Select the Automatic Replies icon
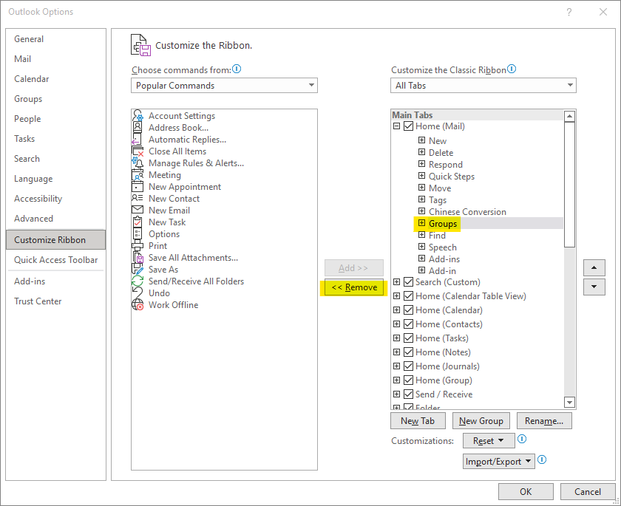Image resolution: width=621 pixels, height=506 pixels. click(x=138, y=140)
